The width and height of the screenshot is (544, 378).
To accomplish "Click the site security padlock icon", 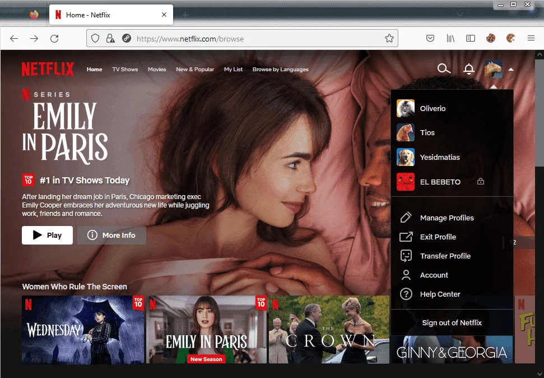I will (x=110, y=38).
